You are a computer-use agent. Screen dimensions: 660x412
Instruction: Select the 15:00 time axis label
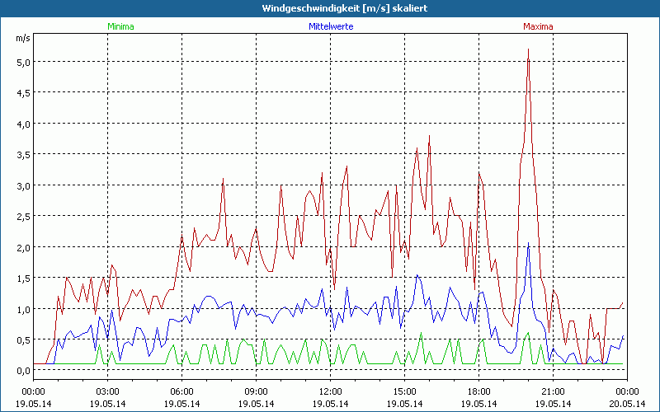tap(404, 391)
